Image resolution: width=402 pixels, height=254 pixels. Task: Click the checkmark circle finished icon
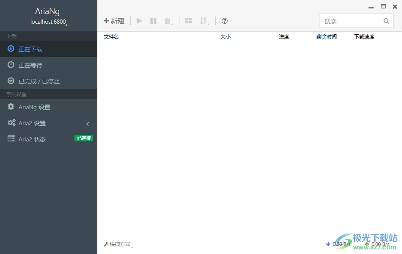pyautogui.click(x=11, y=81)
